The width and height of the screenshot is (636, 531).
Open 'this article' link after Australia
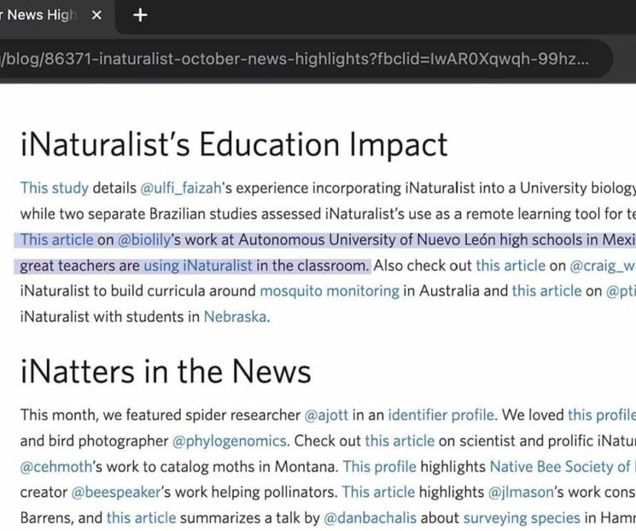[x=546, y=291]
